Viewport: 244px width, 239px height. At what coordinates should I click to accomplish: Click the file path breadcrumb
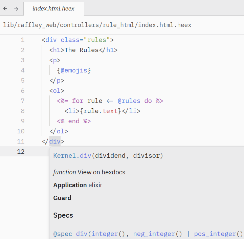97,25
